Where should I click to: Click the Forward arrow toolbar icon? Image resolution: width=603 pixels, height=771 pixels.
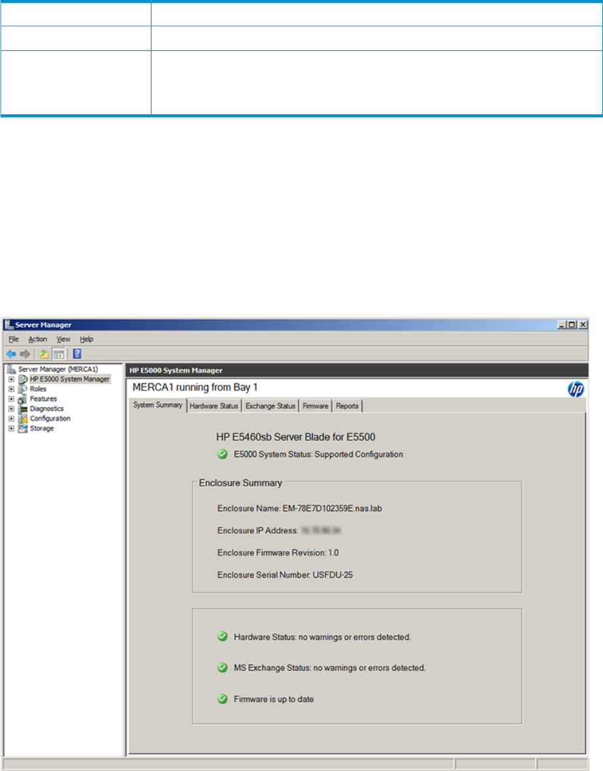pos(25,353)
